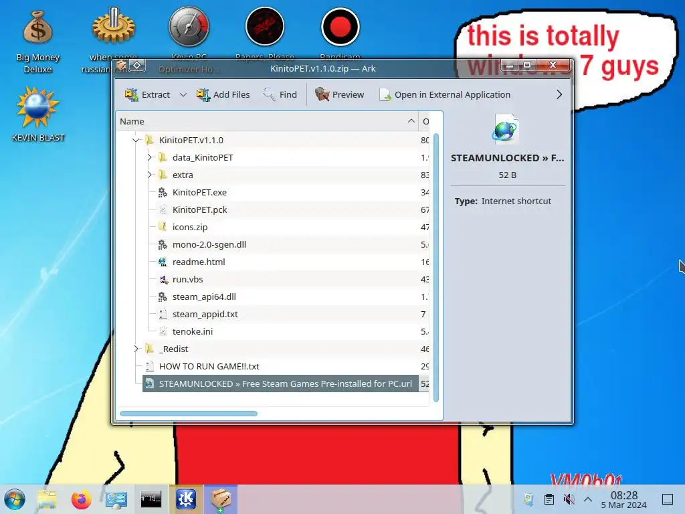
Task: Maximize the Ark window
Action: pos(527,65)
